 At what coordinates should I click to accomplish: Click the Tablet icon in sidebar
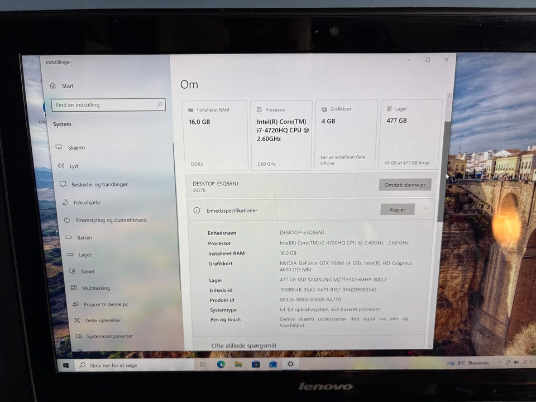pos(72,271)
